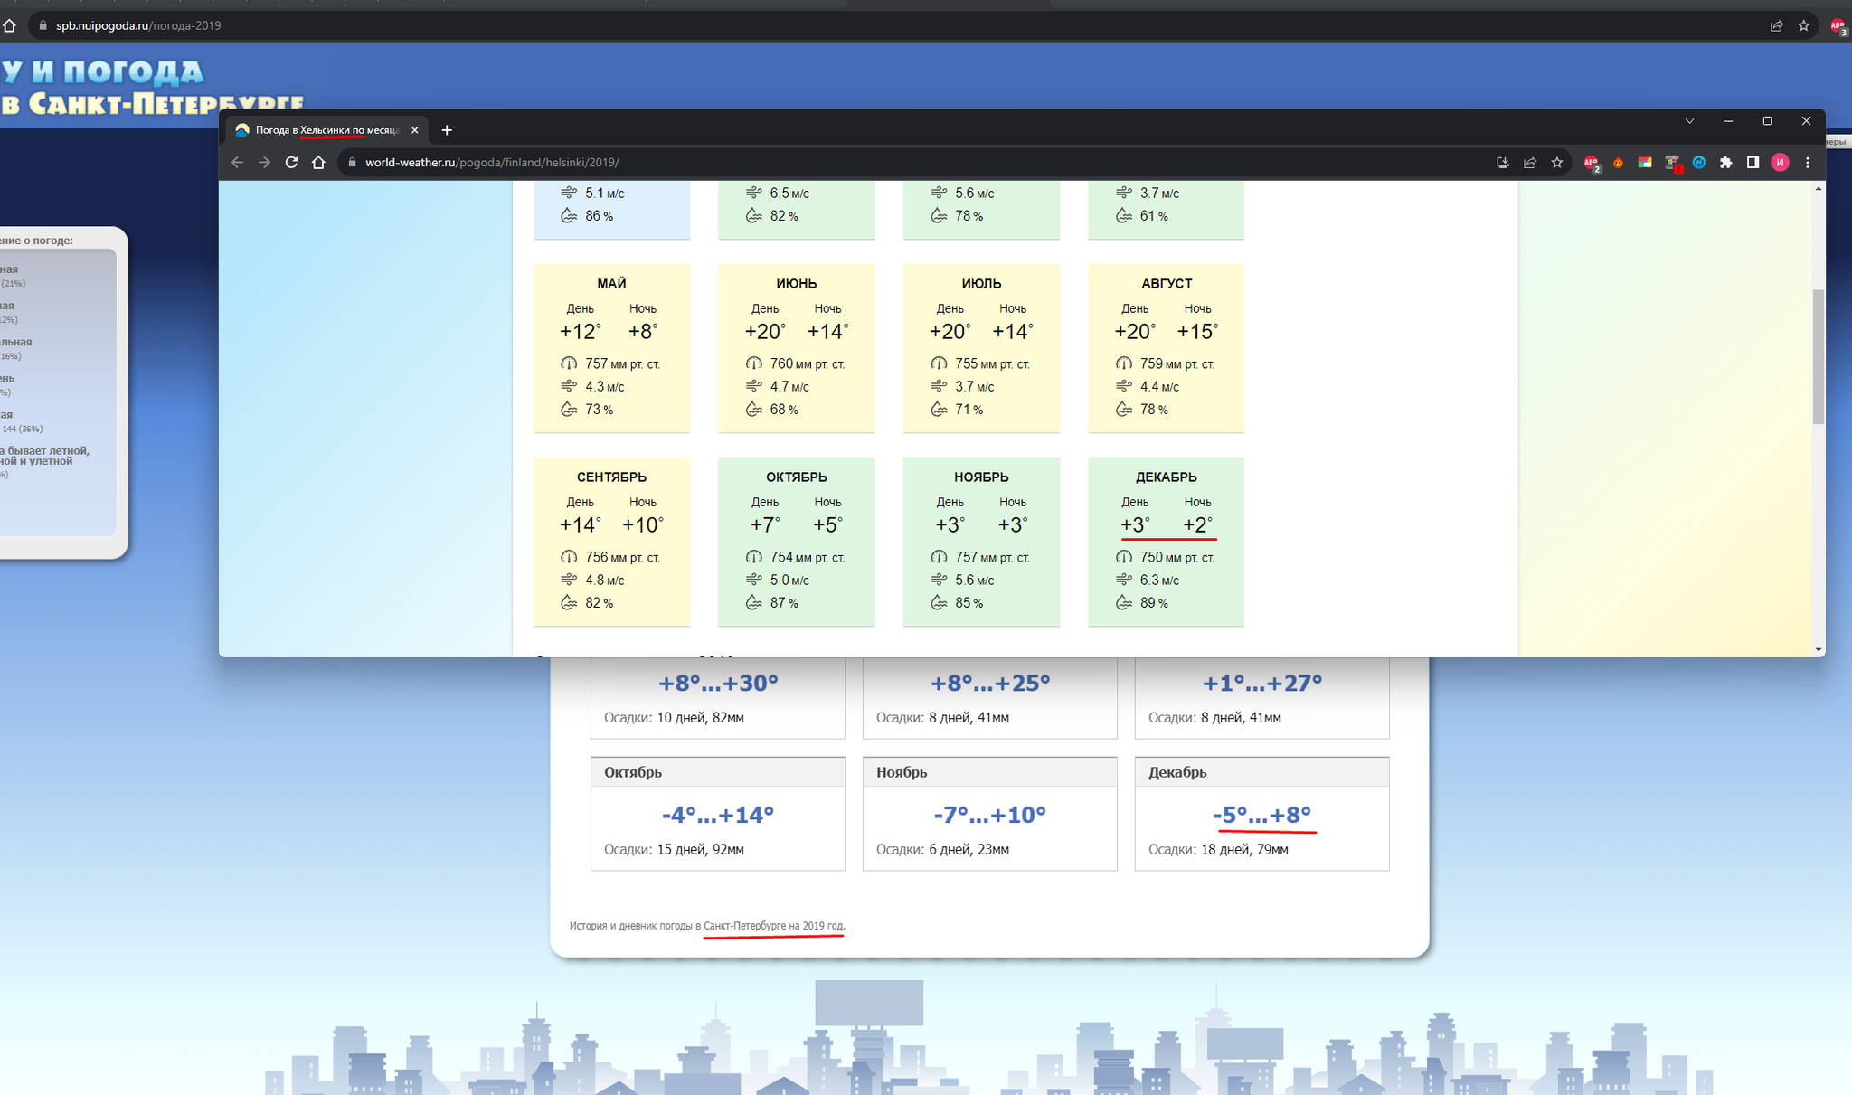Open the Extensions puzzle-piece menu
The image size is (1852, 1095).
tap(1725, 163)
